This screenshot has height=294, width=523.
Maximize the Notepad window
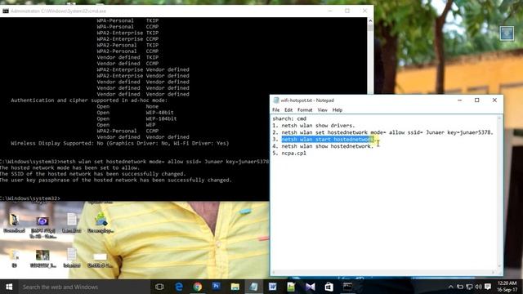click(477, 100)
